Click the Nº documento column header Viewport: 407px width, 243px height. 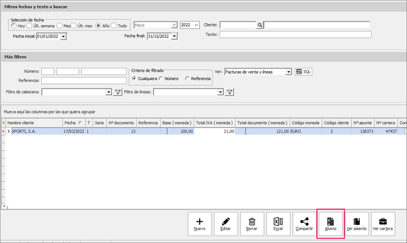click(x=121, y=123)
